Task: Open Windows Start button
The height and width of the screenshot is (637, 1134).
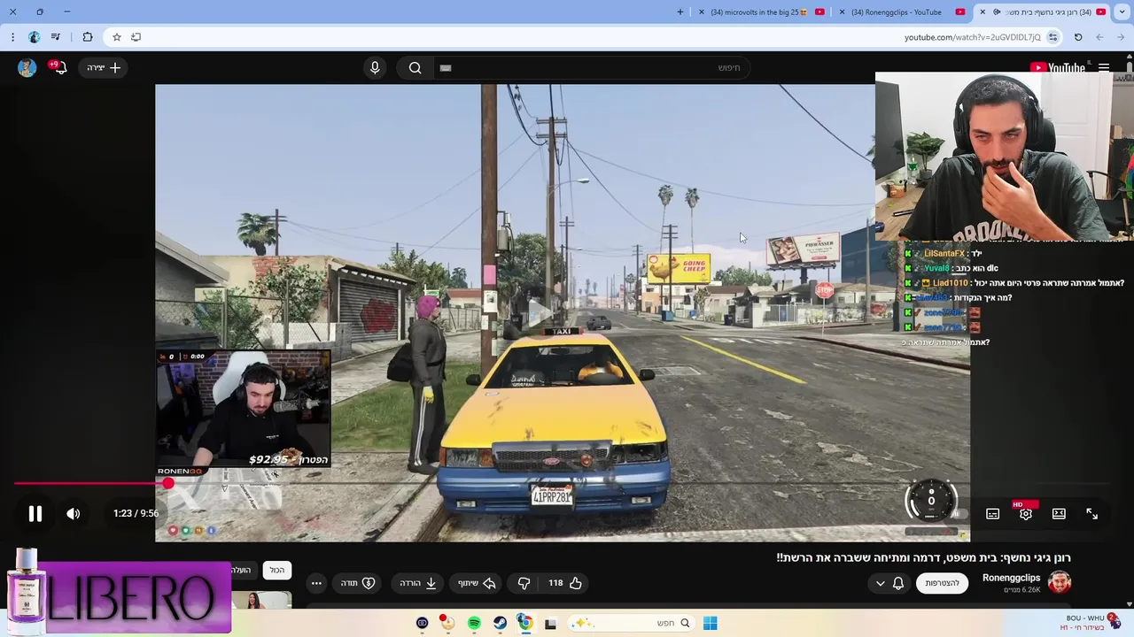Action: (710, 623)
